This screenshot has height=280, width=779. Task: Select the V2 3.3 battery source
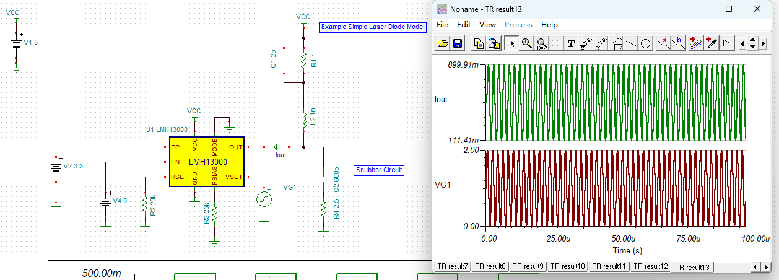point(56,167)
